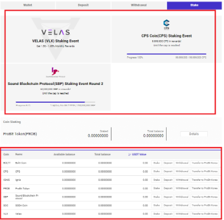Sort table by Available balance header
This screenshot has height=220, width=224.
coord(64,154)
